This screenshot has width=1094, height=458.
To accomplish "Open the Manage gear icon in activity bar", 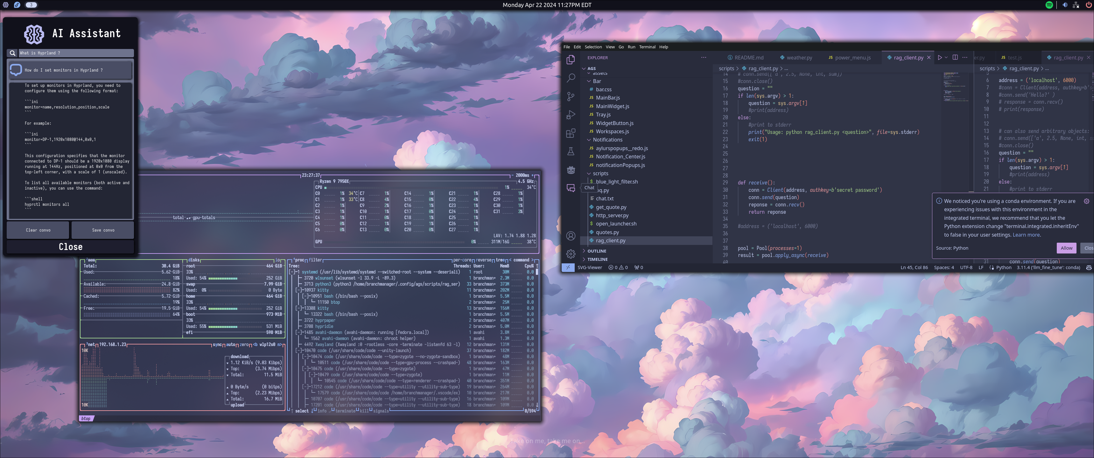I will pyautogui.click(x=571, y=254).
